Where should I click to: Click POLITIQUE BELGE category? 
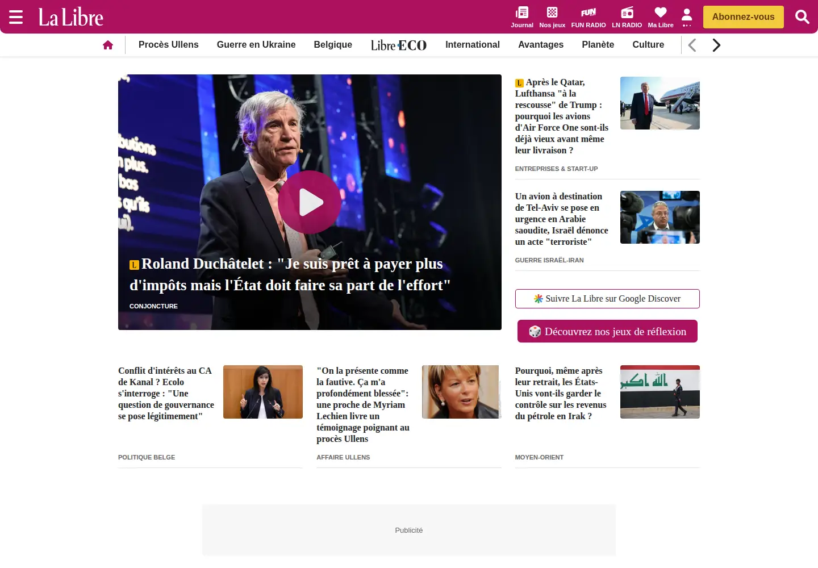click(147, 457)
